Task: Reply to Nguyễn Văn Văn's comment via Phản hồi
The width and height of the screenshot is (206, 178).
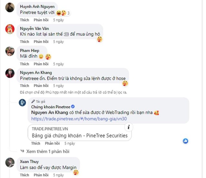Action: pyautogui.click(x=41, y=42)
